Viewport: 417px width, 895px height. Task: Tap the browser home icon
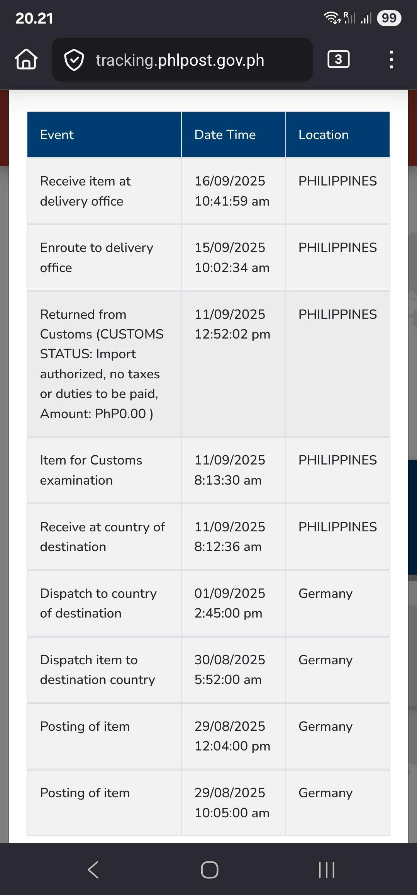pyautogui.click(x=26, y=60)
